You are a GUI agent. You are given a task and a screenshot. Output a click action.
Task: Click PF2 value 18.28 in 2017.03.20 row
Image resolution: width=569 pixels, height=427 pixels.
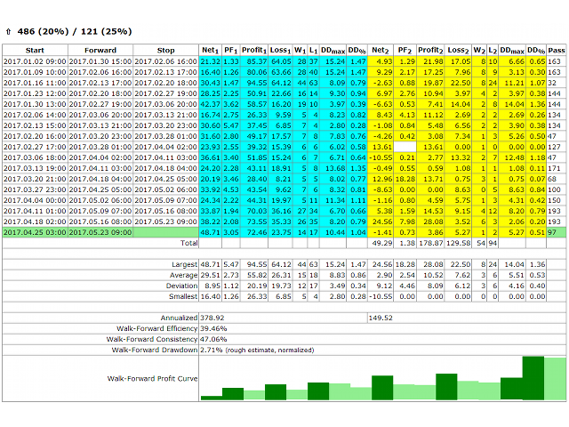coord(405,179)
